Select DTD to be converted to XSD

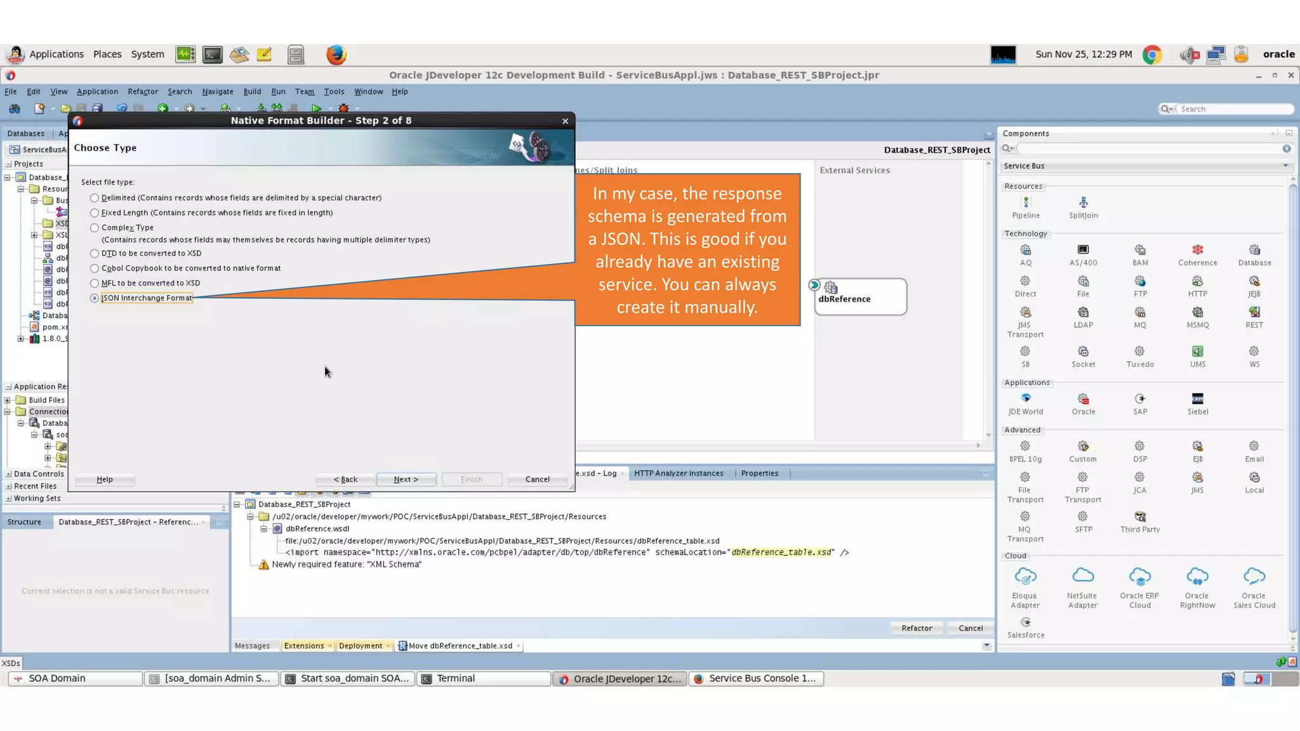coord(95,253)
